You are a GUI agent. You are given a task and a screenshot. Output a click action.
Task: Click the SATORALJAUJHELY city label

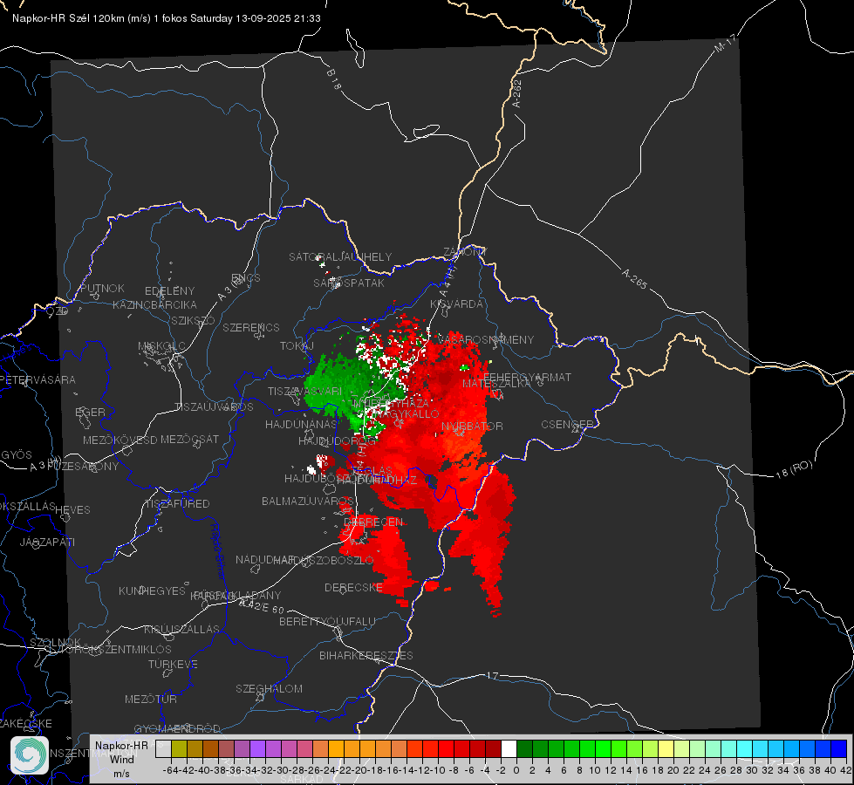pos(340,256)
